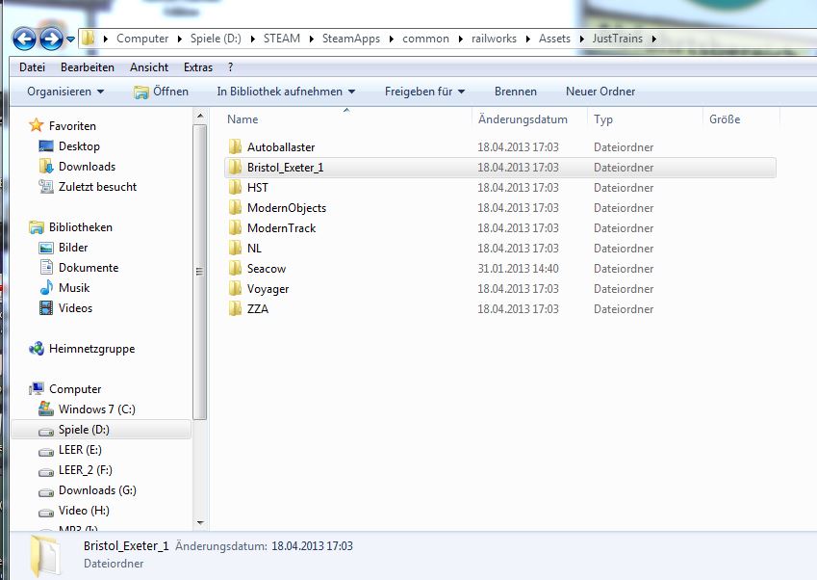The image size is (817, 580).
Task: Click Computer in the address breadcrumb
Action: click(x=142, y=39)
